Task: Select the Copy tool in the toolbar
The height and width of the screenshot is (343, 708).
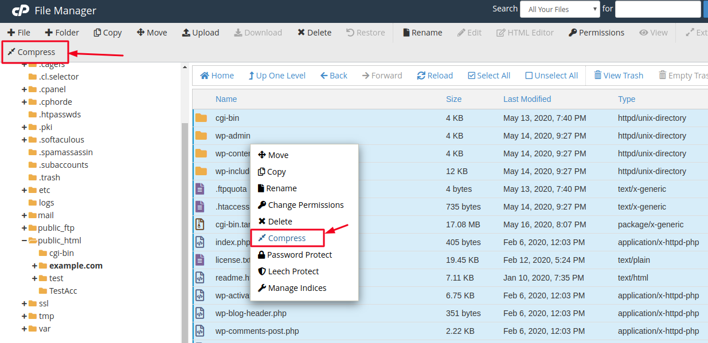Action: [x=107, y=32]
